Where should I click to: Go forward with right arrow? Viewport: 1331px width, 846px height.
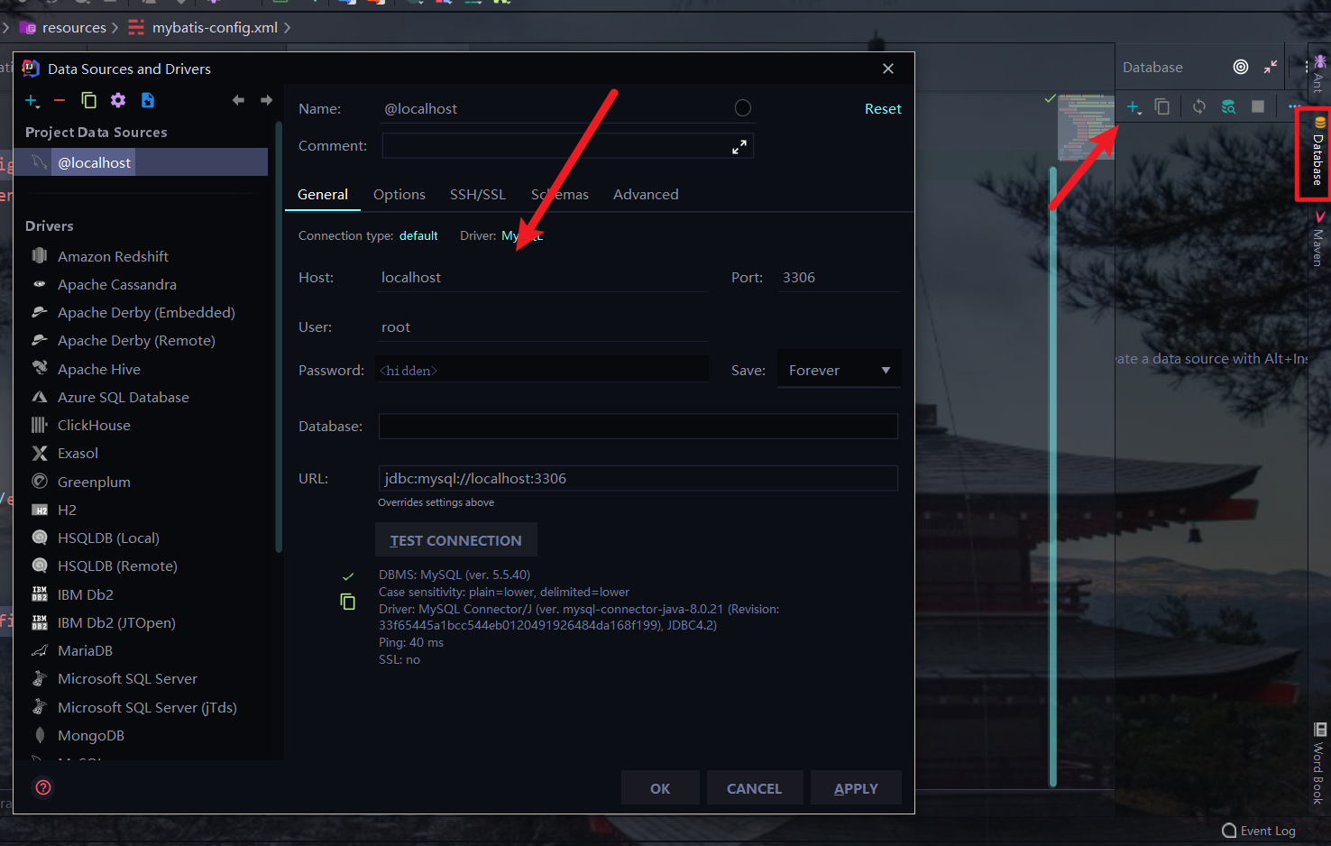click(266, 100)
